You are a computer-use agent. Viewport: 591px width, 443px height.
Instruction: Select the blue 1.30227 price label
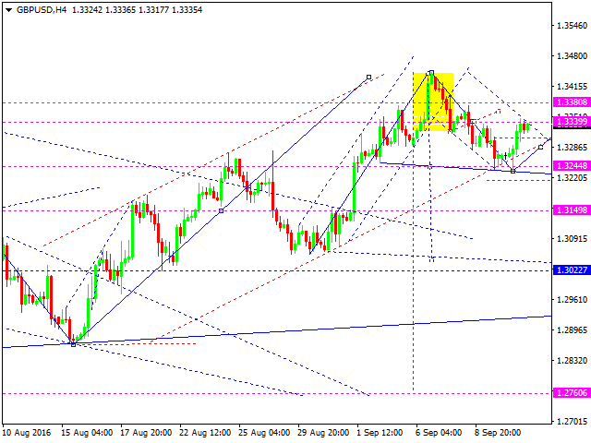[x=572, y=270]
